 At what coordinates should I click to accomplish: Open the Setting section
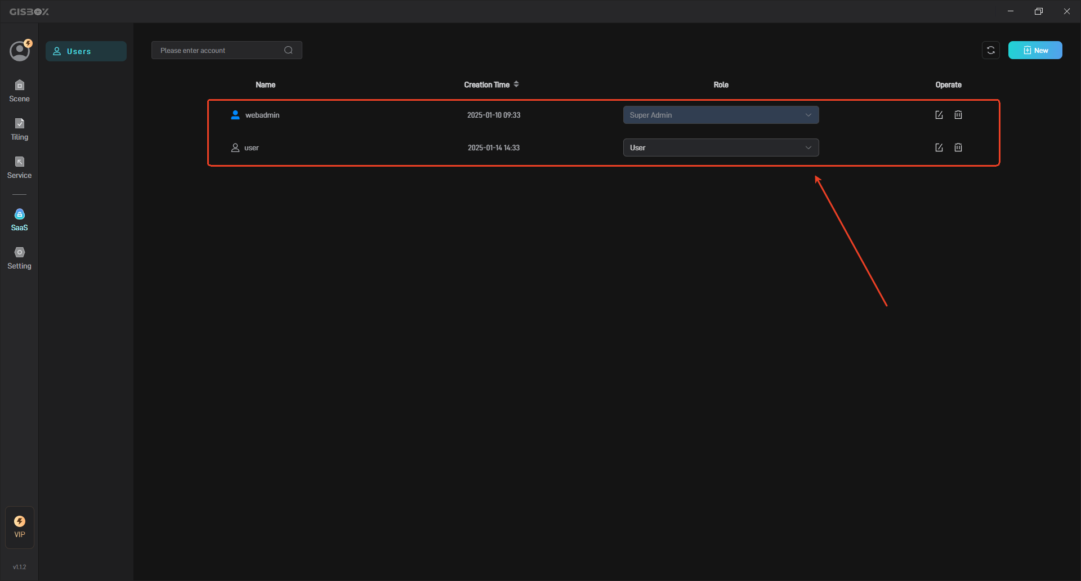coord(19,258)
